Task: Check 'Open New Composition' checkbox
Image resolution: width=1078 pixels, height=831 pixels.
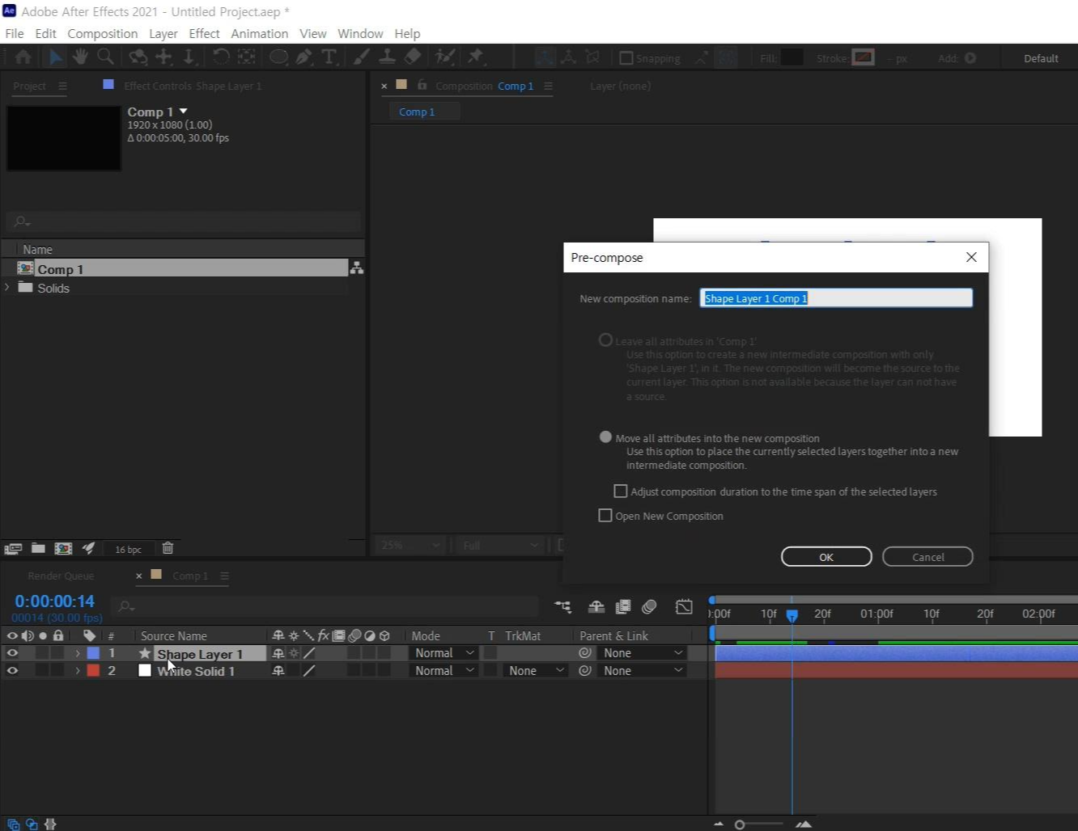Action: [x=605, y=515]
